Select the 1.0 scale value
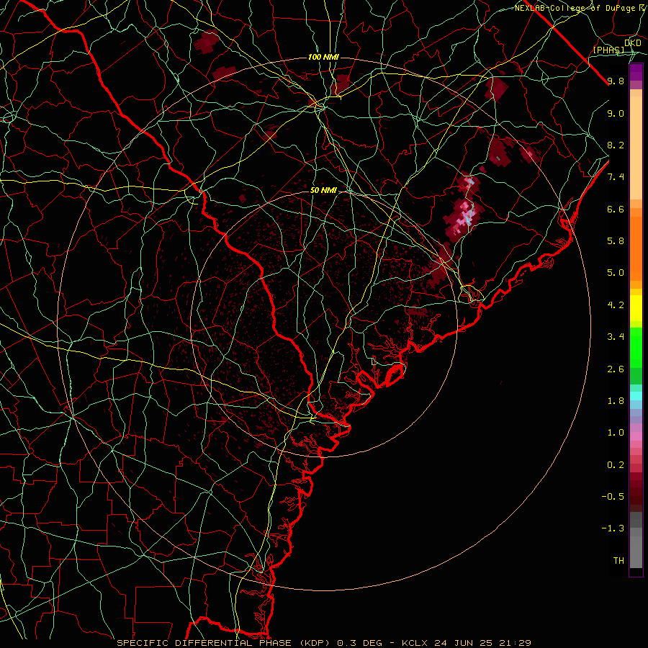This screenshot has width=648, height=648. click(x=616, y=433)
